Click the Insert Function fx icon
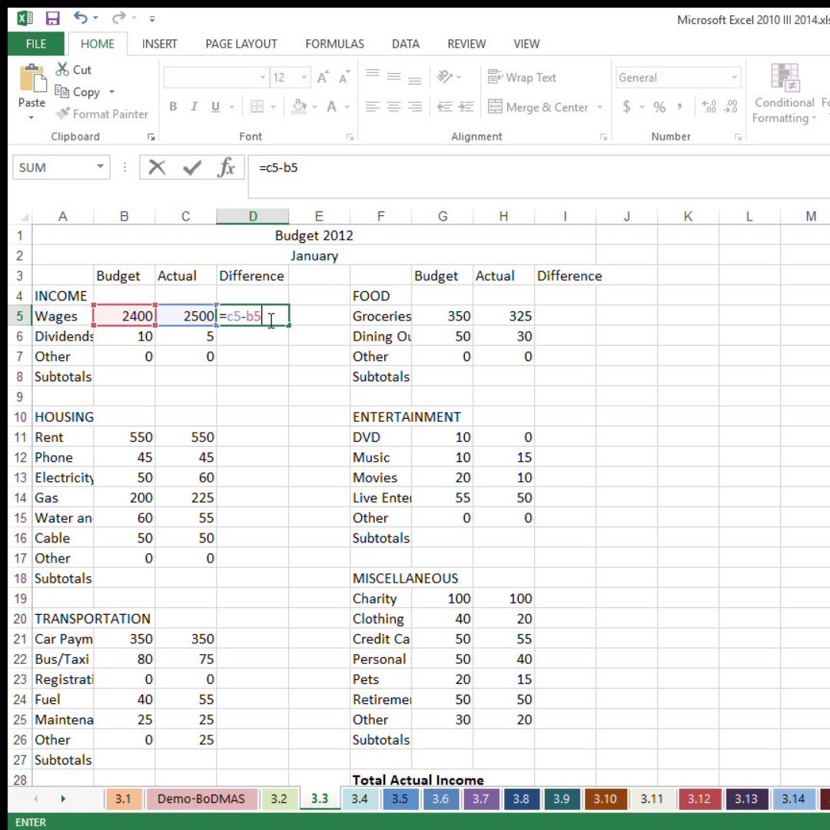This screenshot has height=830, width=830. [226, 168]
